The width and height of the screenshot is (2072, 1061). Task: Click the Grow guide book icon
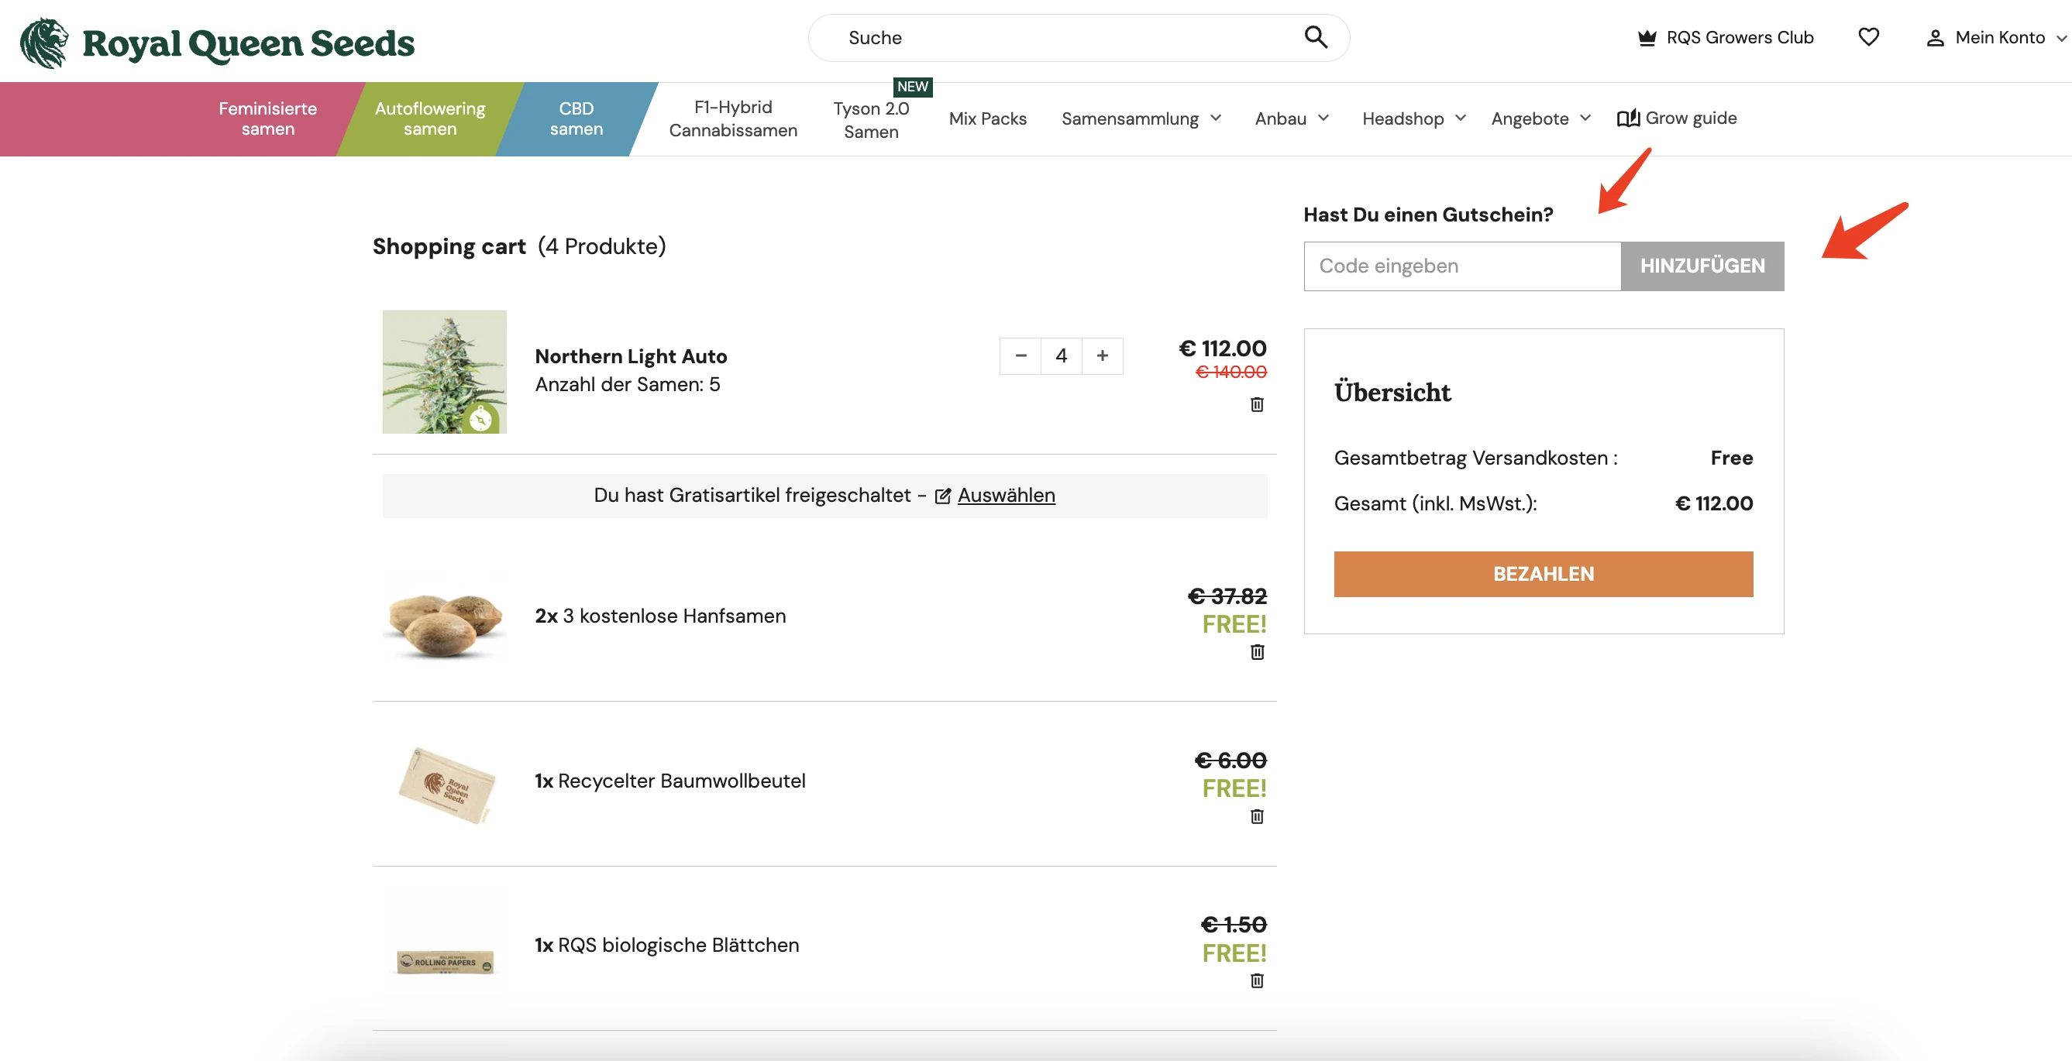click(1628, 118)
